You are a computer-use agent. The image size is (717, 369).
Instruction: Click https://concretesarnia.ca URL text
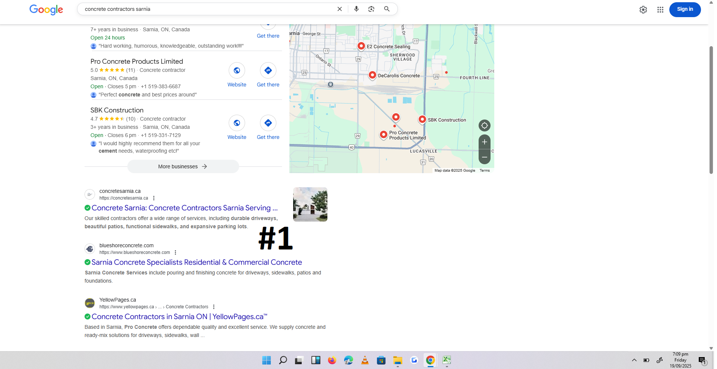[x=124, y=198]
